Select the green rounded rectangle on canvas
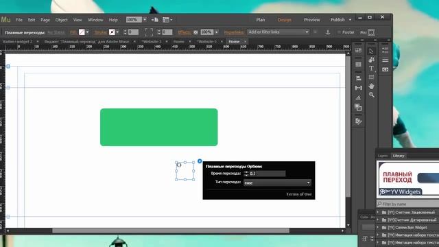The width and height of the screenshot is (439, 247). (x=158, y=127)
